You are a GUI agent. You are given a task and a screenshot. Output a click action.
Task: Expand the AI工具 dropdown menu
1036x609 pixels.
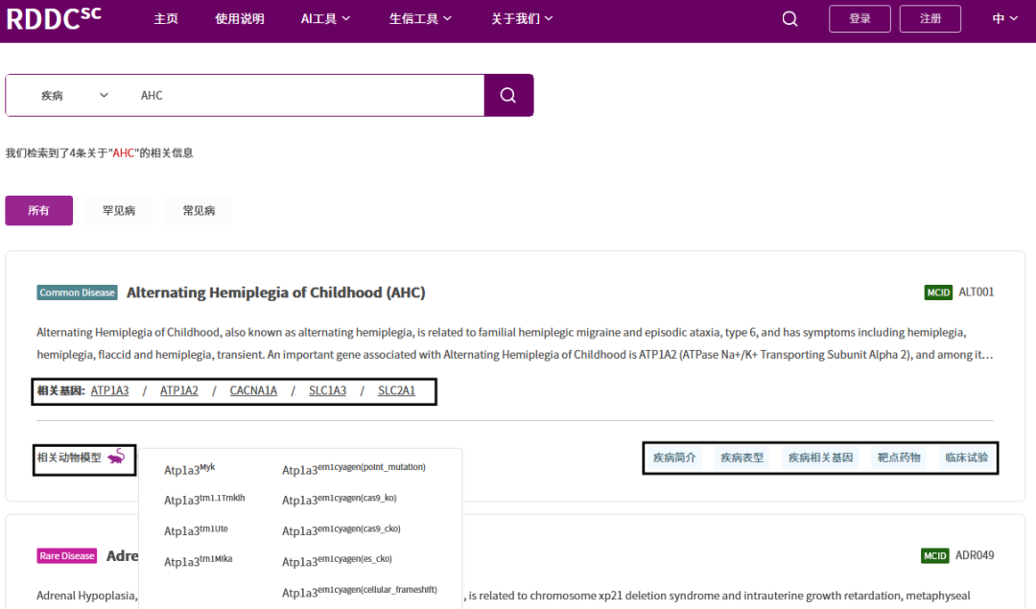(325, 18)
